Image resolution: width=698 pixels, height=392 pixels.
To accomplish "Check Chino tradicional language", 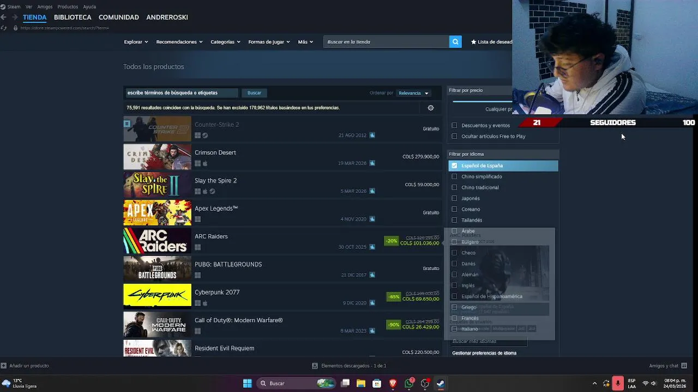I will (454, 187).
